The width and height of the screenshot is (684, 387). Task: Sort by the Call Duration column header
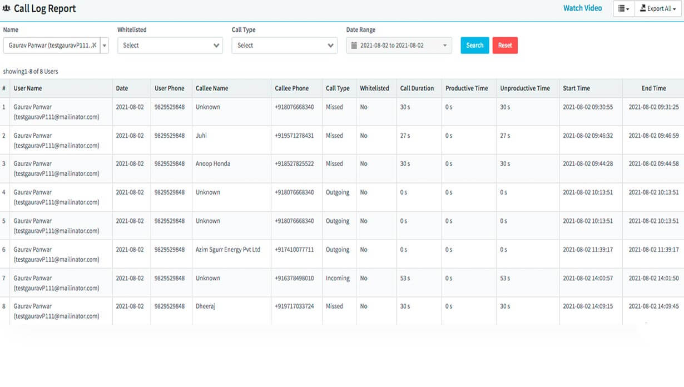[x=417, y=88]
